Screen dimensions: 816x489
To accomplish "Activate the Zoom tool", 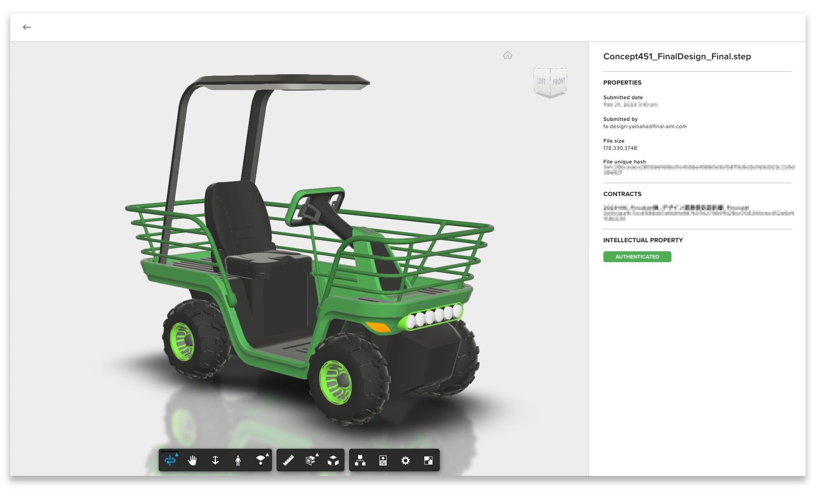I will 215,461.
